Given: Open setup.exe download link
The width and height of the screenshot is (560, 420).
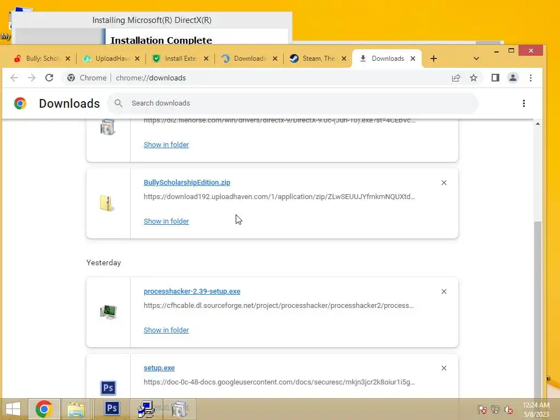Looking at the screenshot, I should coord(159,368).
